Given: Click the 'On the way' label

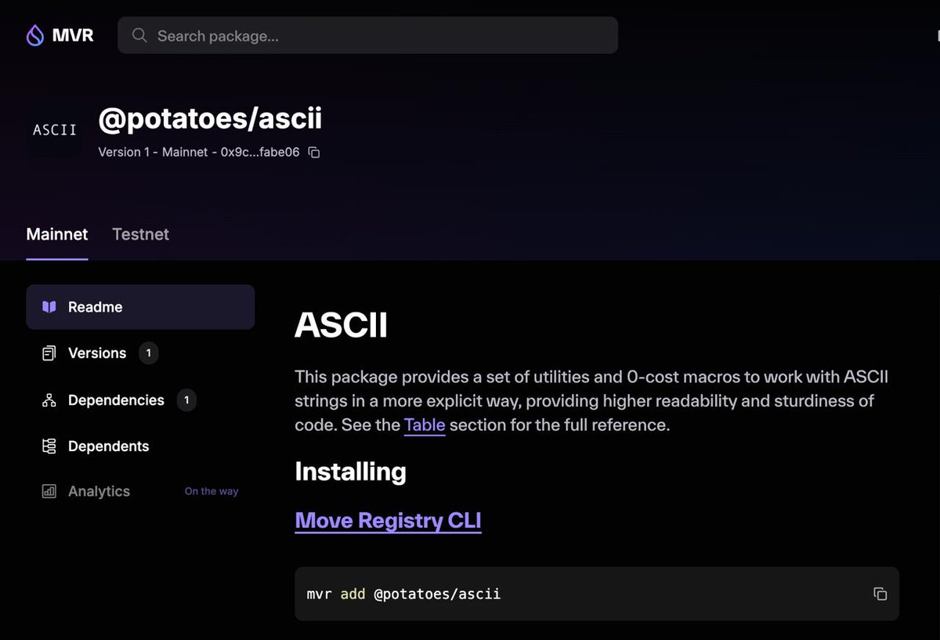Looking at the screenshot, I should [211, 491].
